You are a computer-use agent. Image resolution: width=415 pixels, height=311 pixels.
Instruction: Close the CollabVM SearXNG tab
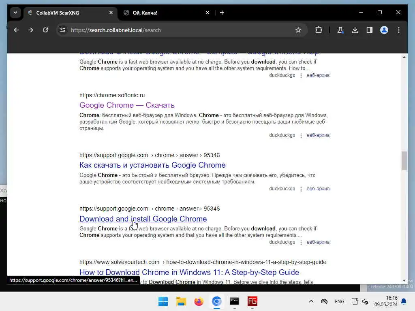pyautogui.click(x=111, y=13)
